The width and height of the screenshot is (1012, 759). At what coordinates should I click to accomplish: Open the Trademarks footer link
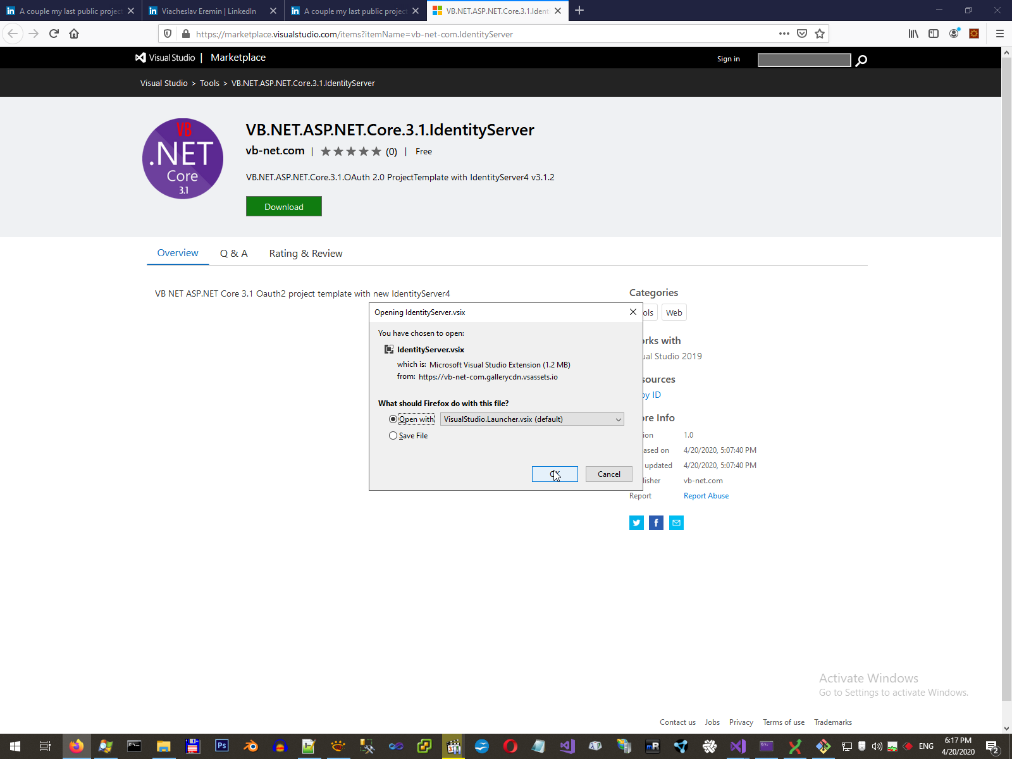[833, 722]
